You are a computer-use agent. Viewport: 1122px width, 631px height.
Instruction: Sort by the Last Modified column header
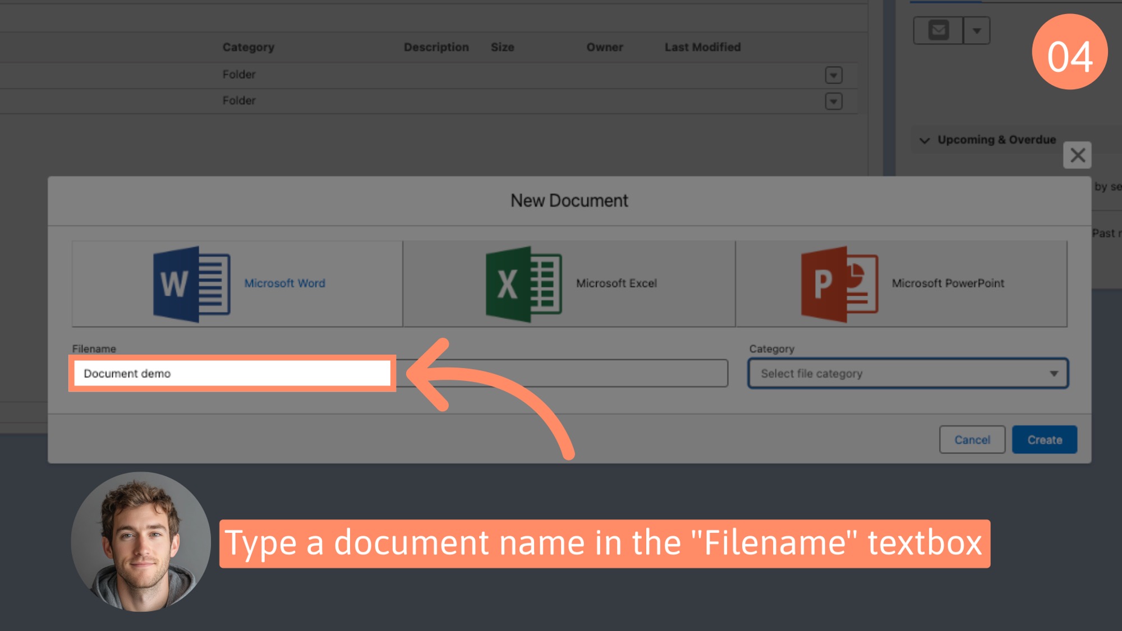tap(703, 47)
